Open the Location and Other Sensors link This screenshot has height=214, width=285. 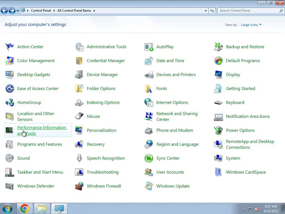click(36, 116)
